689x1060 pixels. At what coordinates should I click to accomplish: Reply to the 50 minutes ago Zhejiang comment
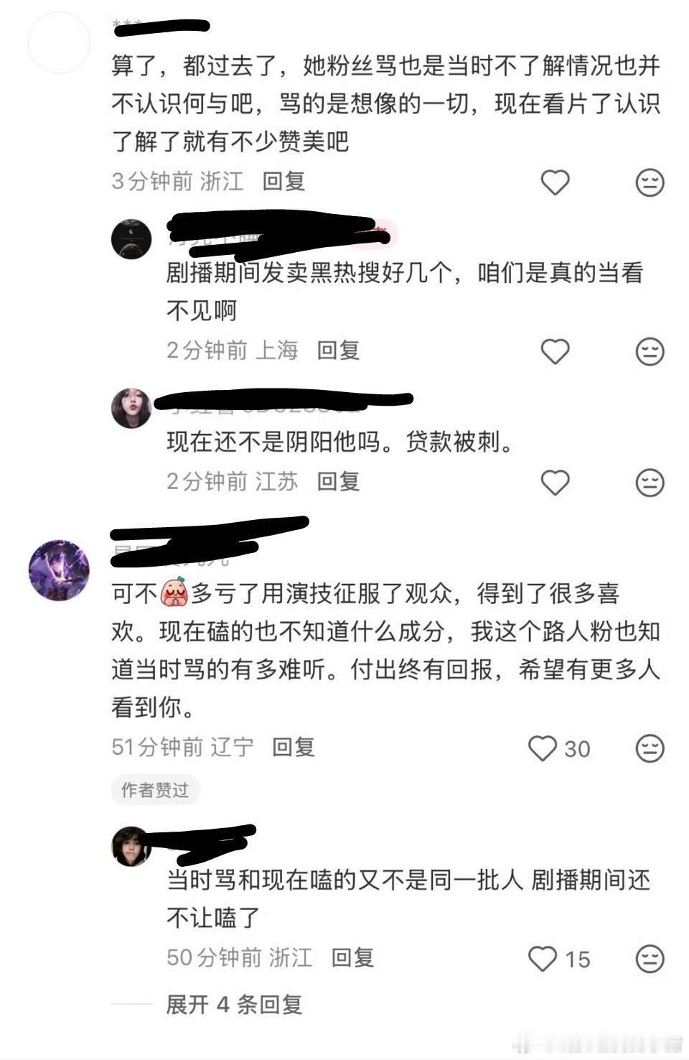click(x=352, y=957)
